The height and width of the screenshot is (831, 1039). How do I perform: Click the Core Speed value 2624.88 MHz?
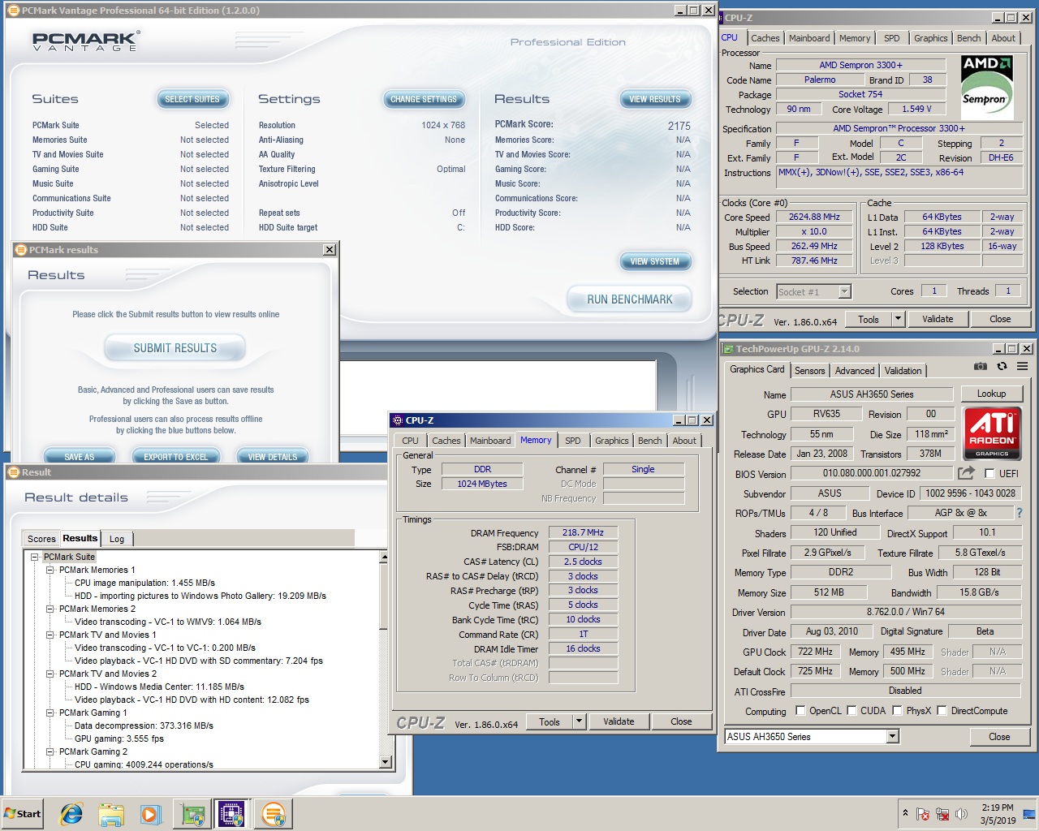[814, 217]
